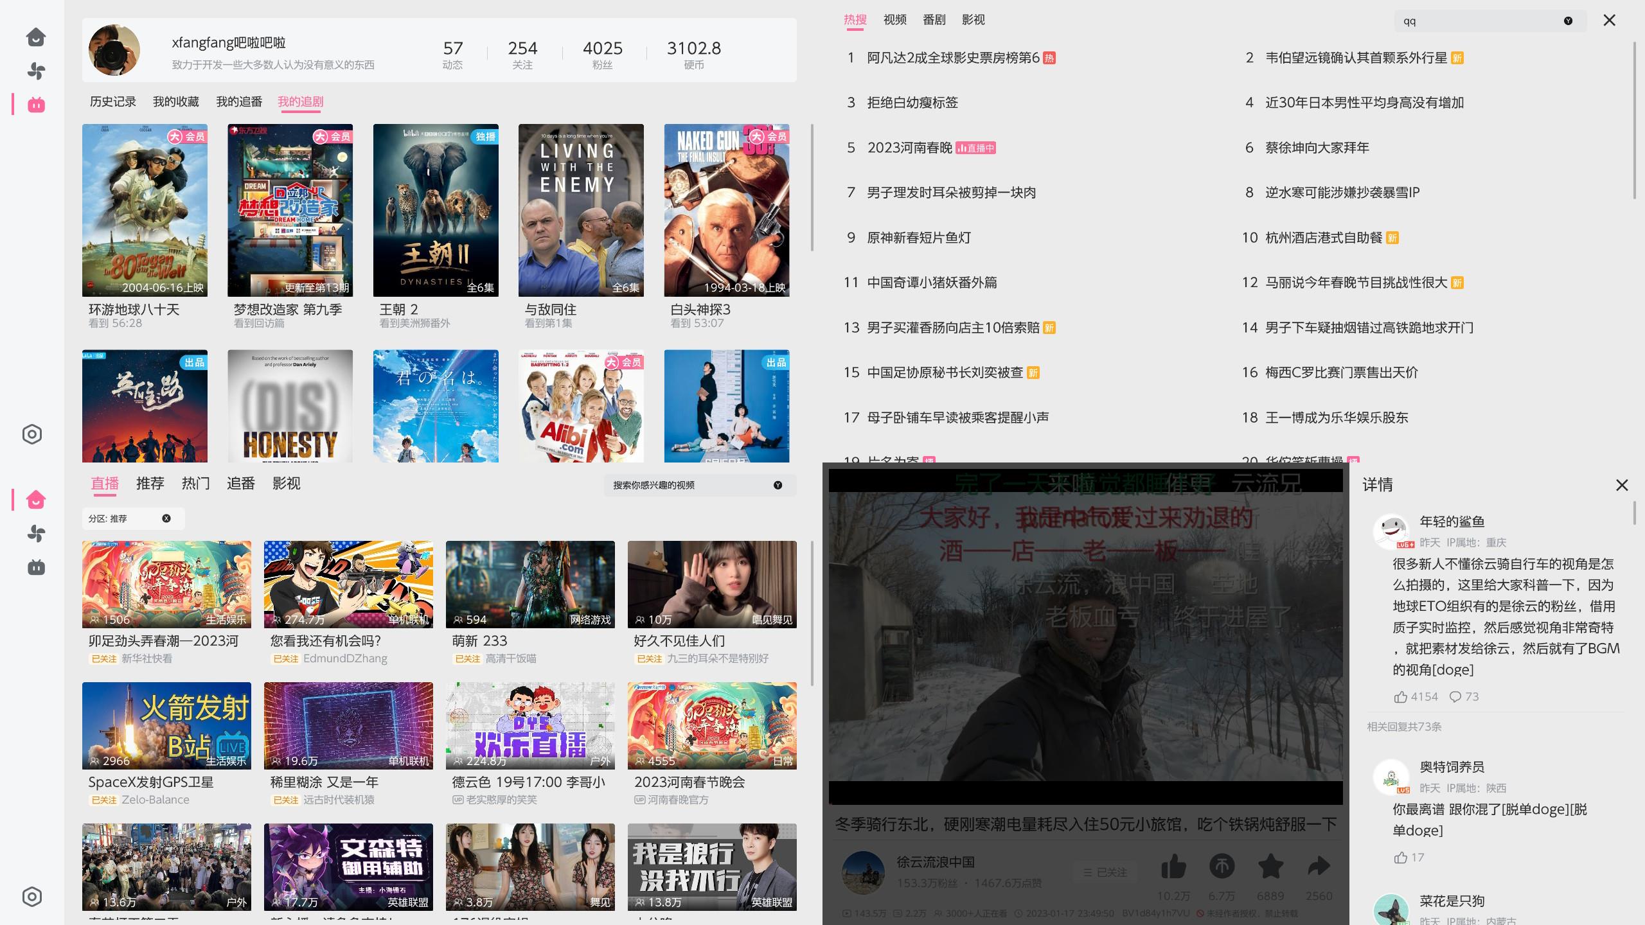Switch to the 视频 tab in hot search
1645x925 pixels.
tap(894, 20)
